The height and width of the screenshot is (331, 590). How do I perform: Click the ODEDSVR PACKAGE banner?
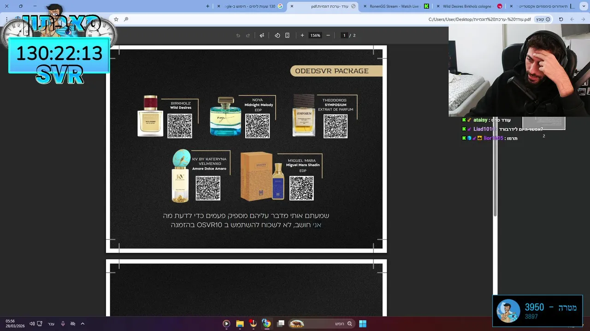336,71
